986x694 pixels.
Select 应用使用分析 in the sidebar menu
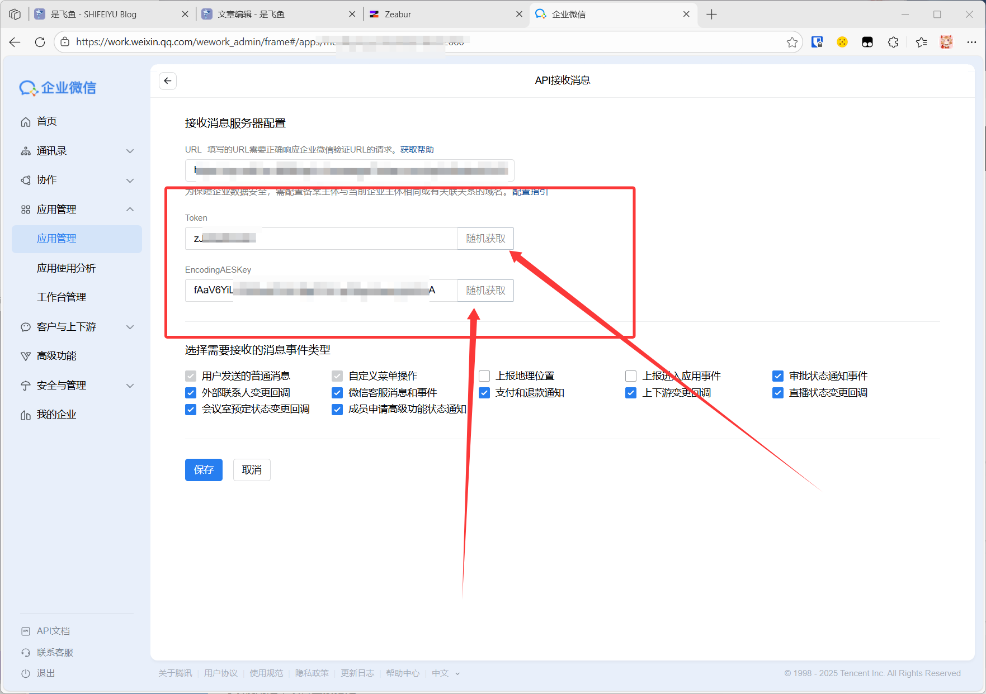pos(66,268)
